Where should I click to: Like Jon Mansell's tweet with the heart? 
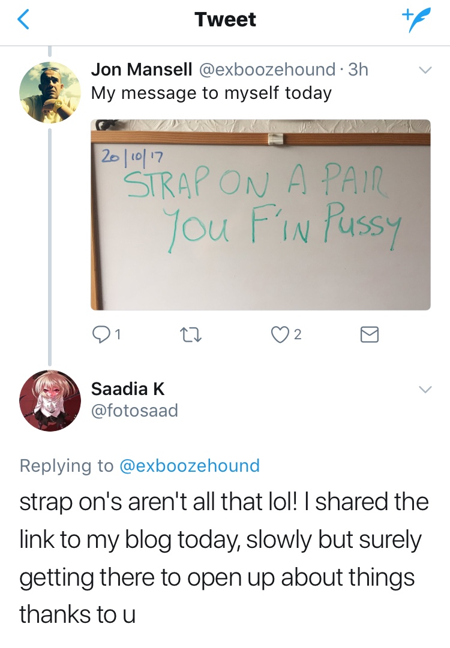pos(279,334)
